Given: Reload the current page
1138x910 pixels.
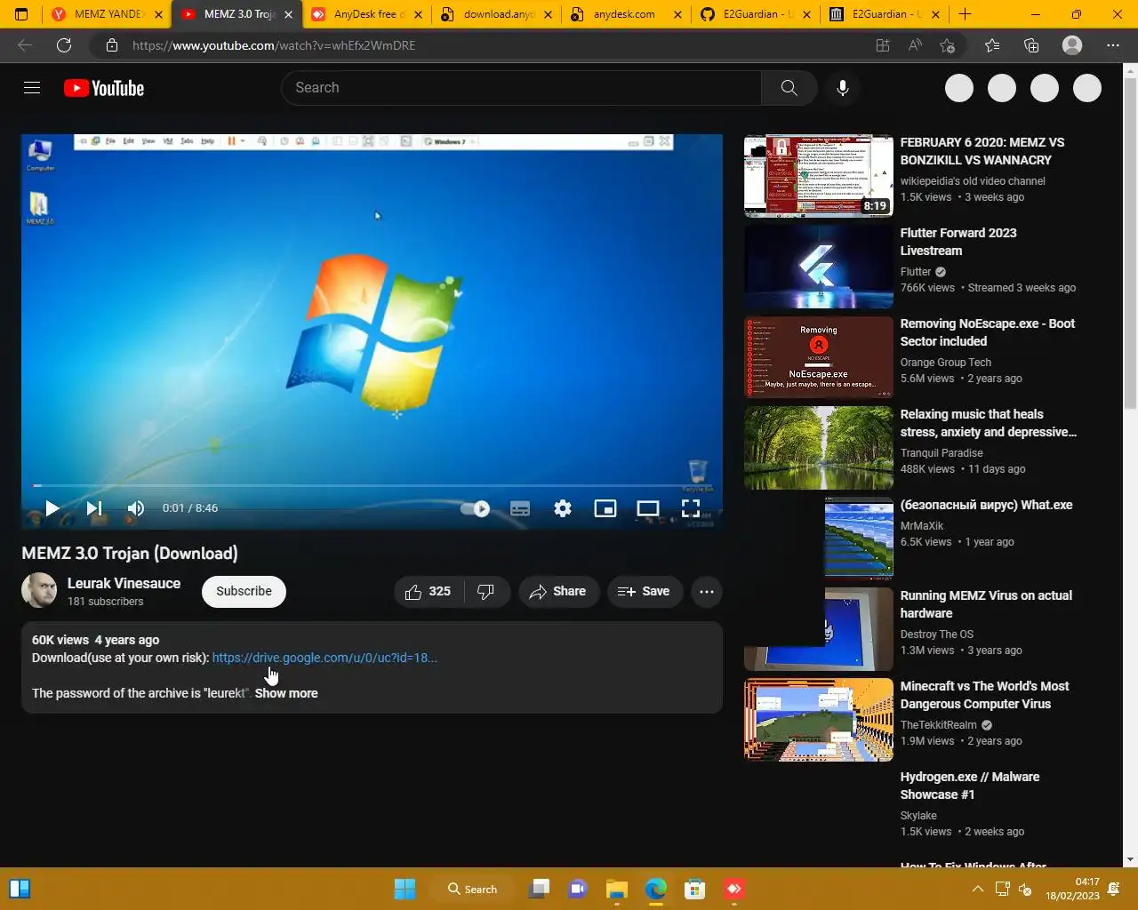Looking at the screenshot, I should click(64, 45).
